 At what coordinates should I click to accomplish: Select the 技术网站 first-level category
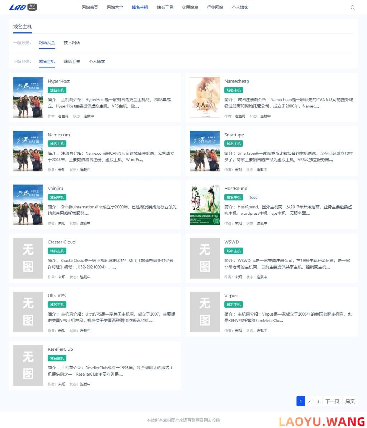(x=72, y=43)
